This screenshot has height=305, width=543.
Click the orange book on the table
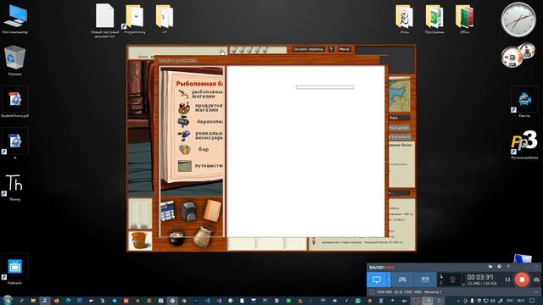(212, 210)
